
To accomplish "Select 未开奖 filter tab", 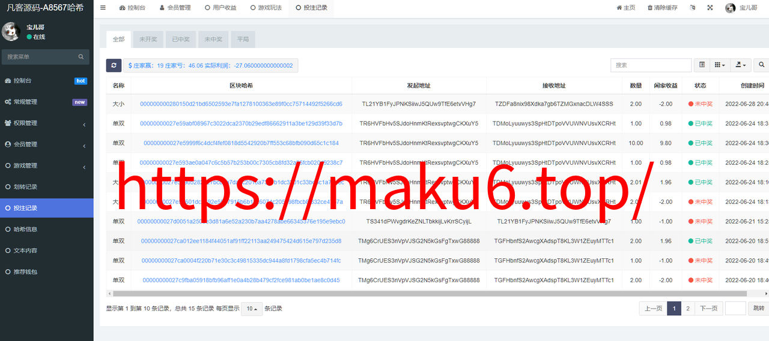I will pyautogui.click(x=148, y=40).
